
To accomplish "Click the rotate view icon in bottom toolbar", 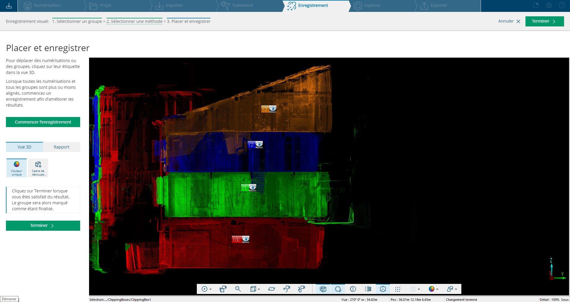I will (271, 289).
